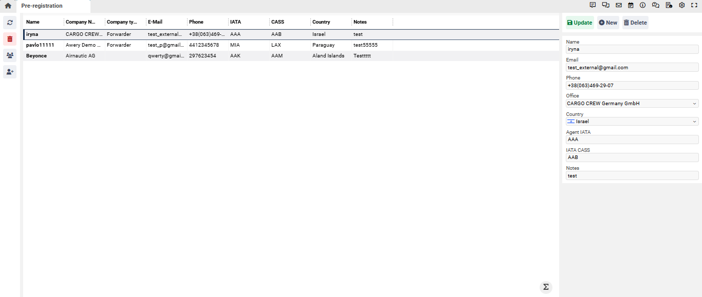702x297 pixels.
Task: Click the refresh icon in the left sidebar
Action: coord(9,23)
